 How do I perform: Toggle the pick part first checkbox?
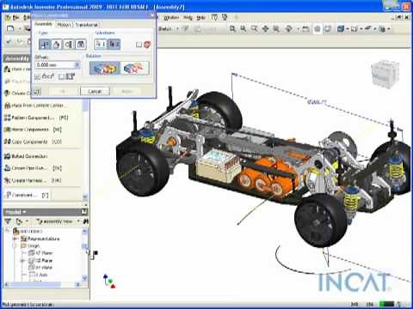139,45
